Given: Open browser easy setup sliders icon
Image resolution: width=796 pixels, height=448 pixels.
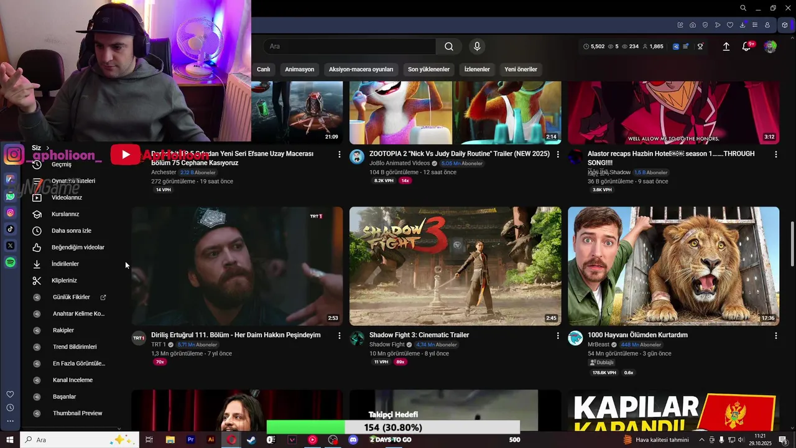Looking at the screenshot, I should [755, 25].
